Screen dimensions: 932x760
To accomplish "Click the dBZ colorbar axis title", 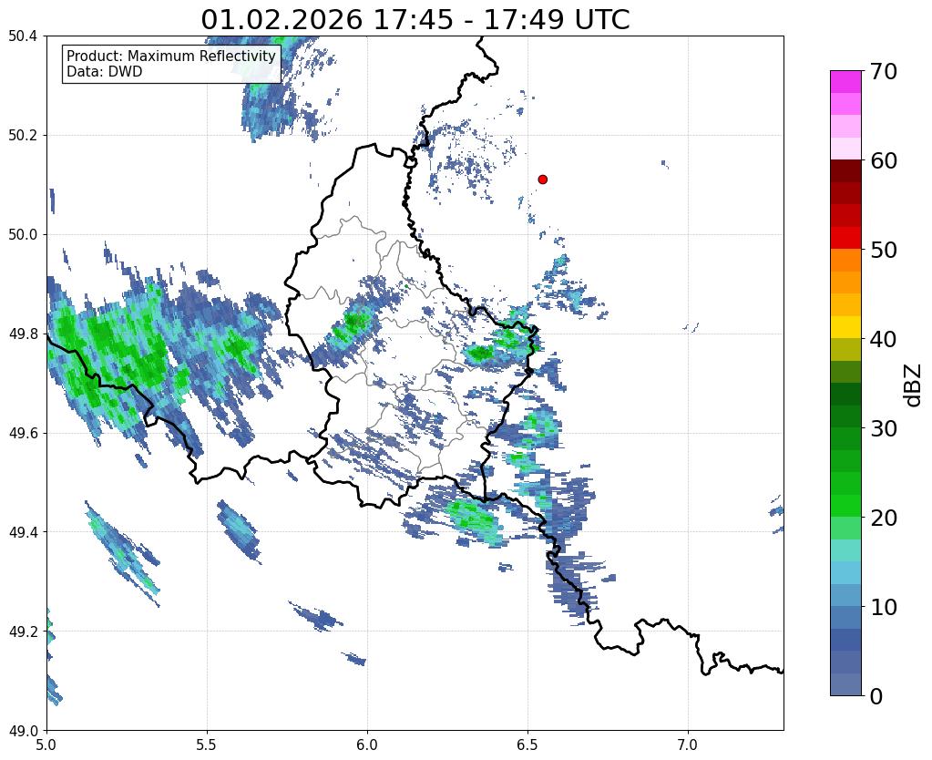I will point(914,385).
